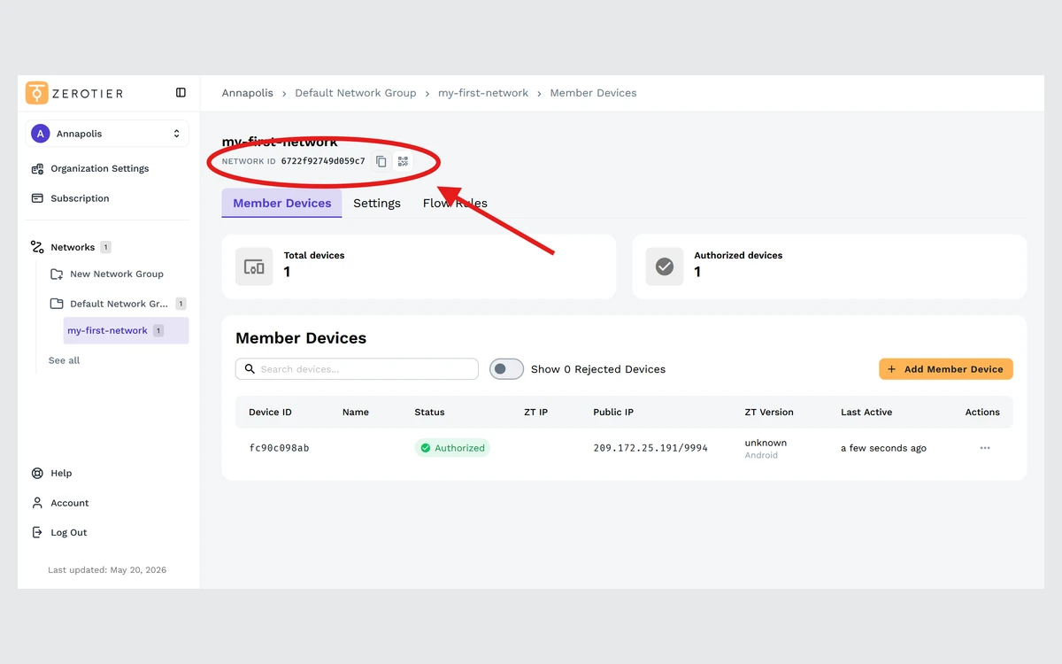The height and width of the screenshot is (664, 1062).
Task: Sort by the Status column header
Action: pos(429,413)
